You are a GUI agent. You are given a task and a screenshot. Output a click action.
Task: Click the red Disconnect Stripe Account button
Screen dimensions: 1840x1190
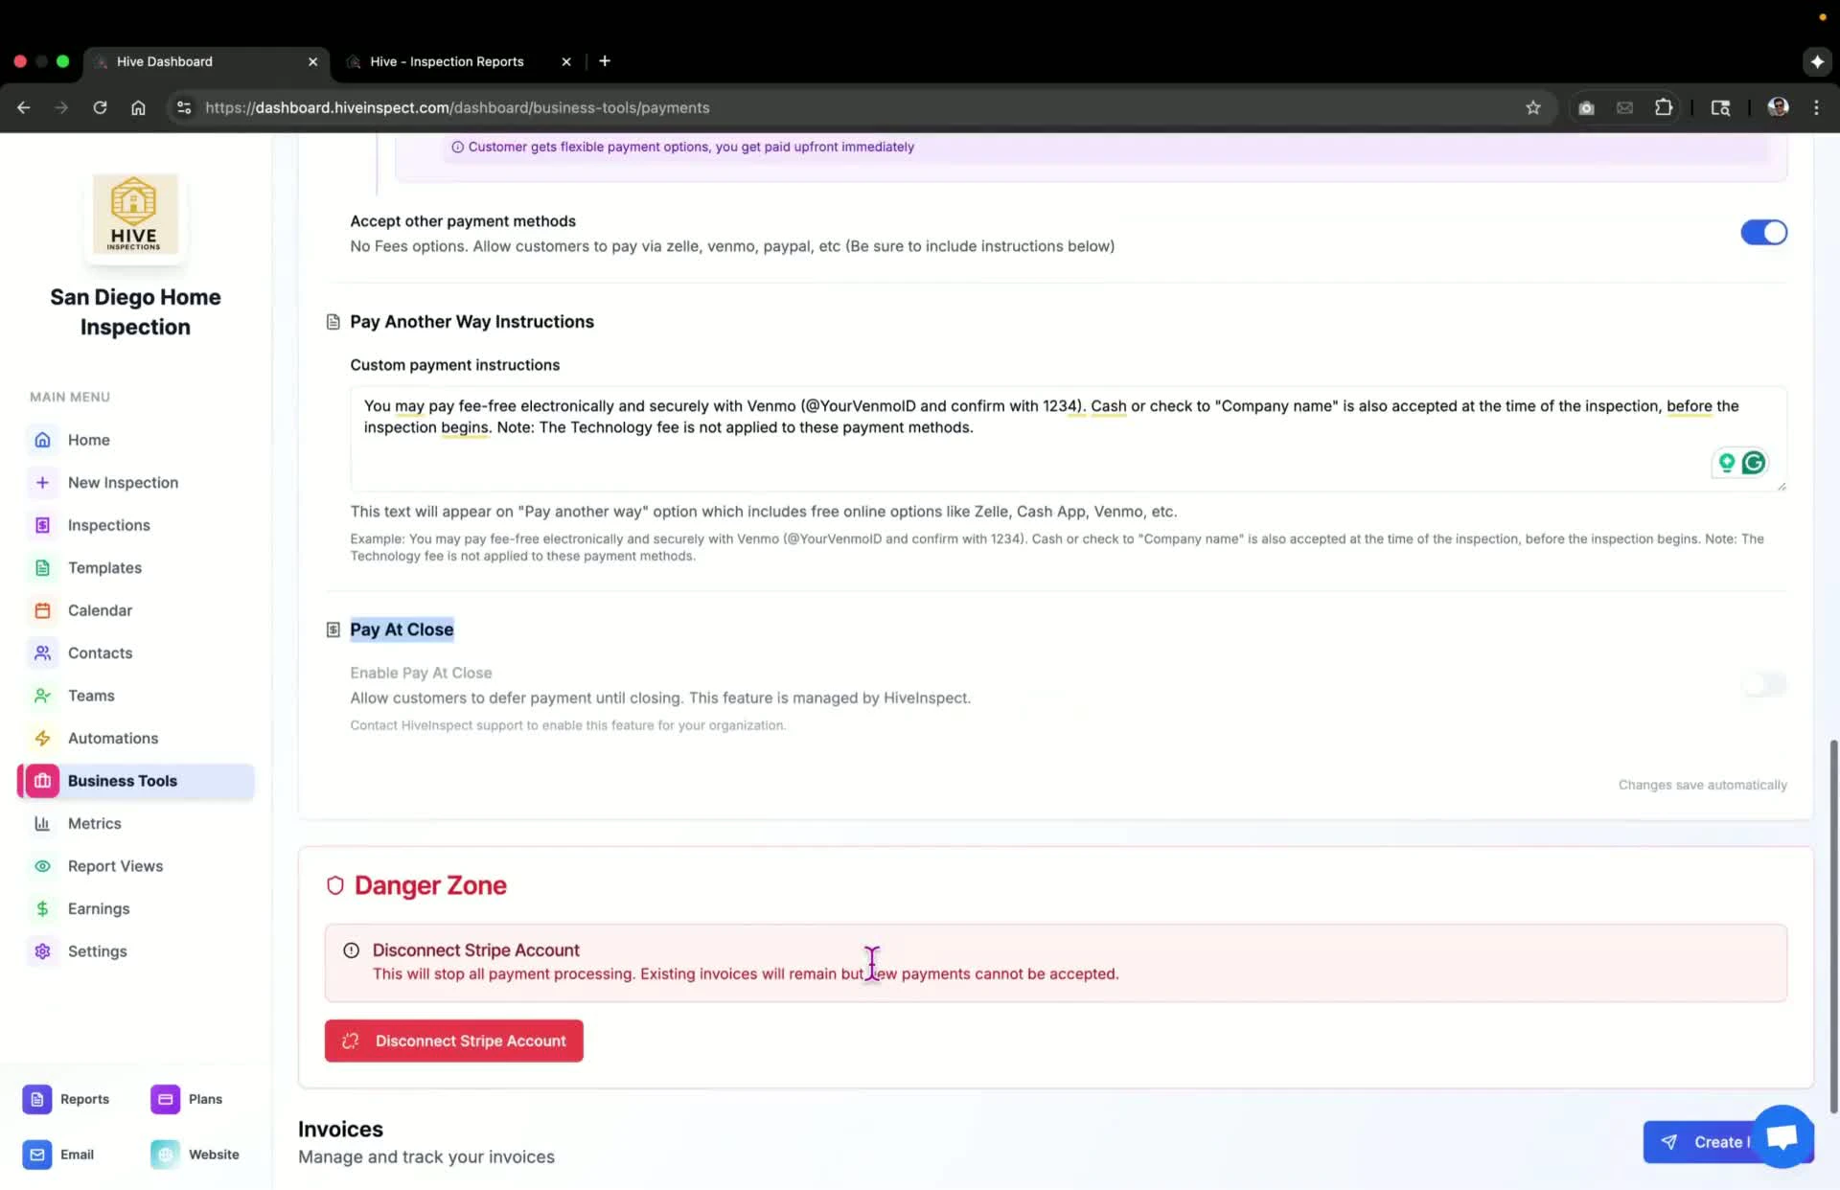click(453, 1041)
